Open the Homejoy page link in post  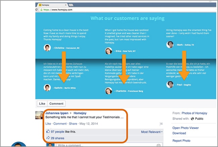pos(80,113)
